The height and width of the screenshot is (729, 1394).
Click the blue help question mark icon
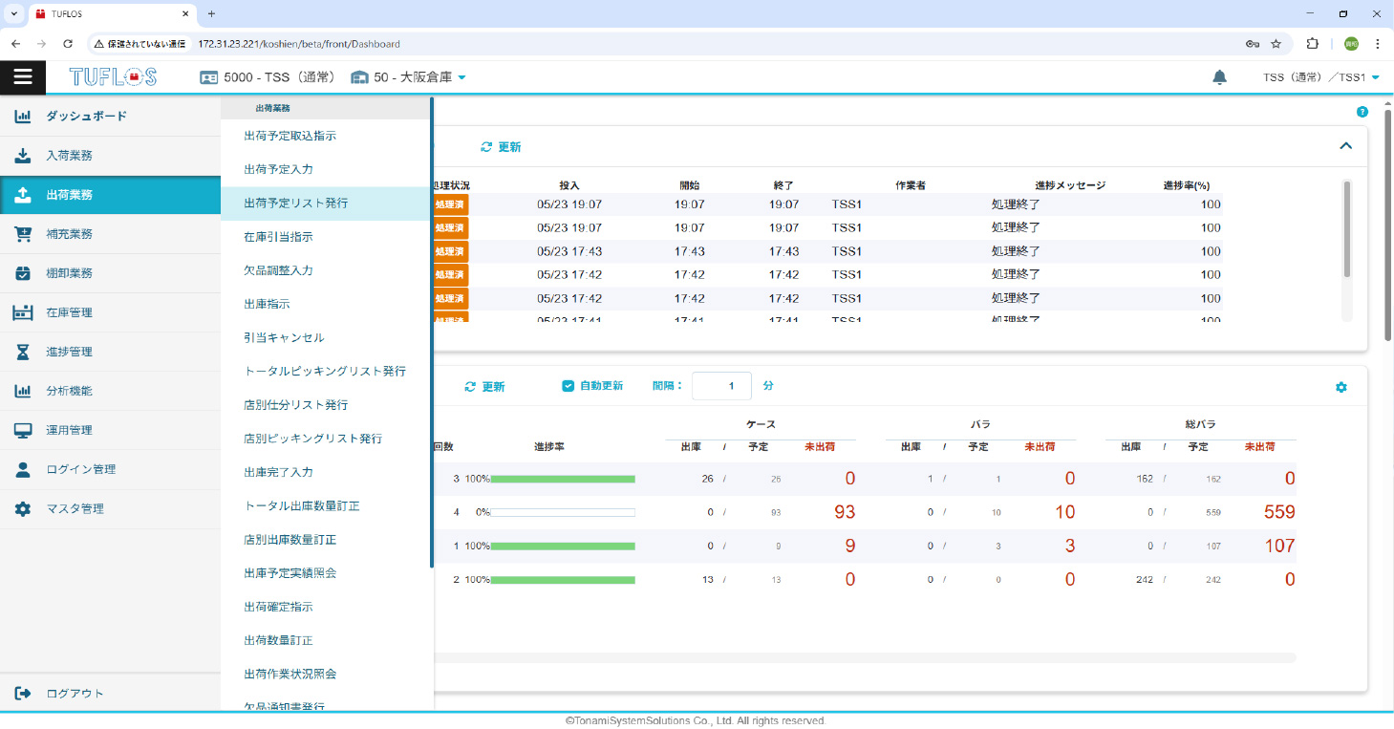1362,112
